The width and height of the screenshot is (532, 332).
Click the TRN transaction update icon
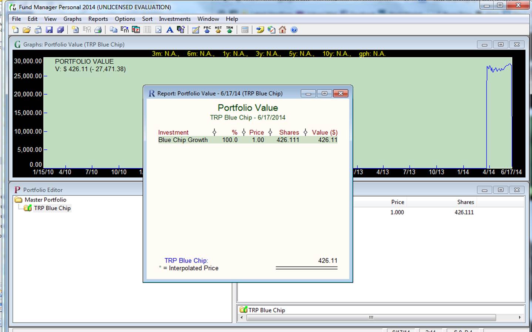point(230,30)
